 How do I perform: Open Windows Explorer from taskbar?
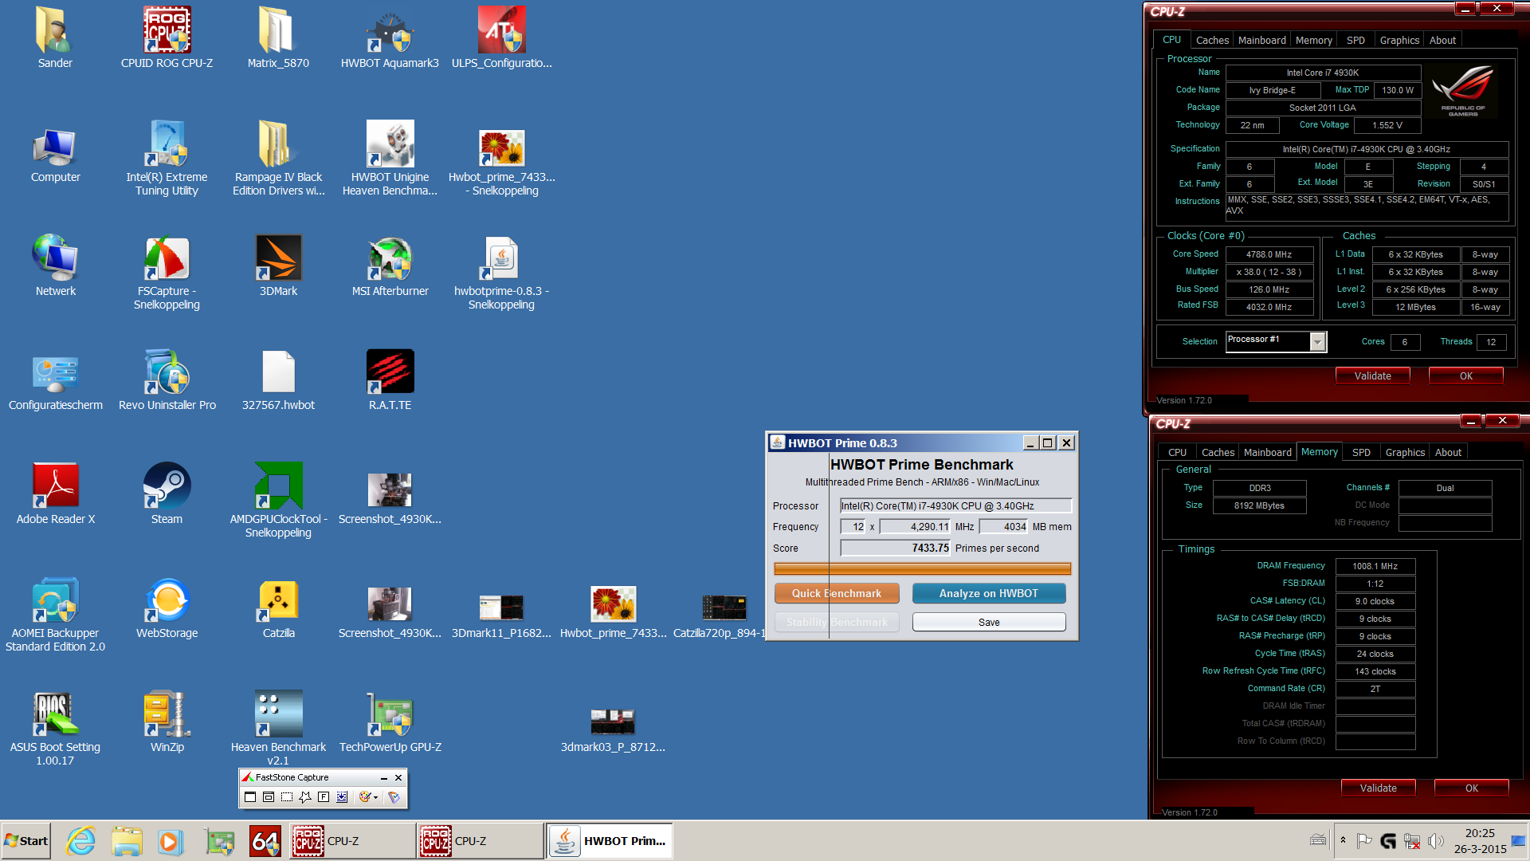126,841
